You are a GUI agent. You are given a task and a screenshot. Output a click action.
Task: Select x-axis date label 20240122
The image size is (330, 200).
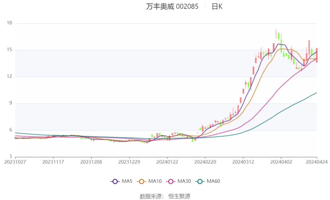(x=167, y=162)
